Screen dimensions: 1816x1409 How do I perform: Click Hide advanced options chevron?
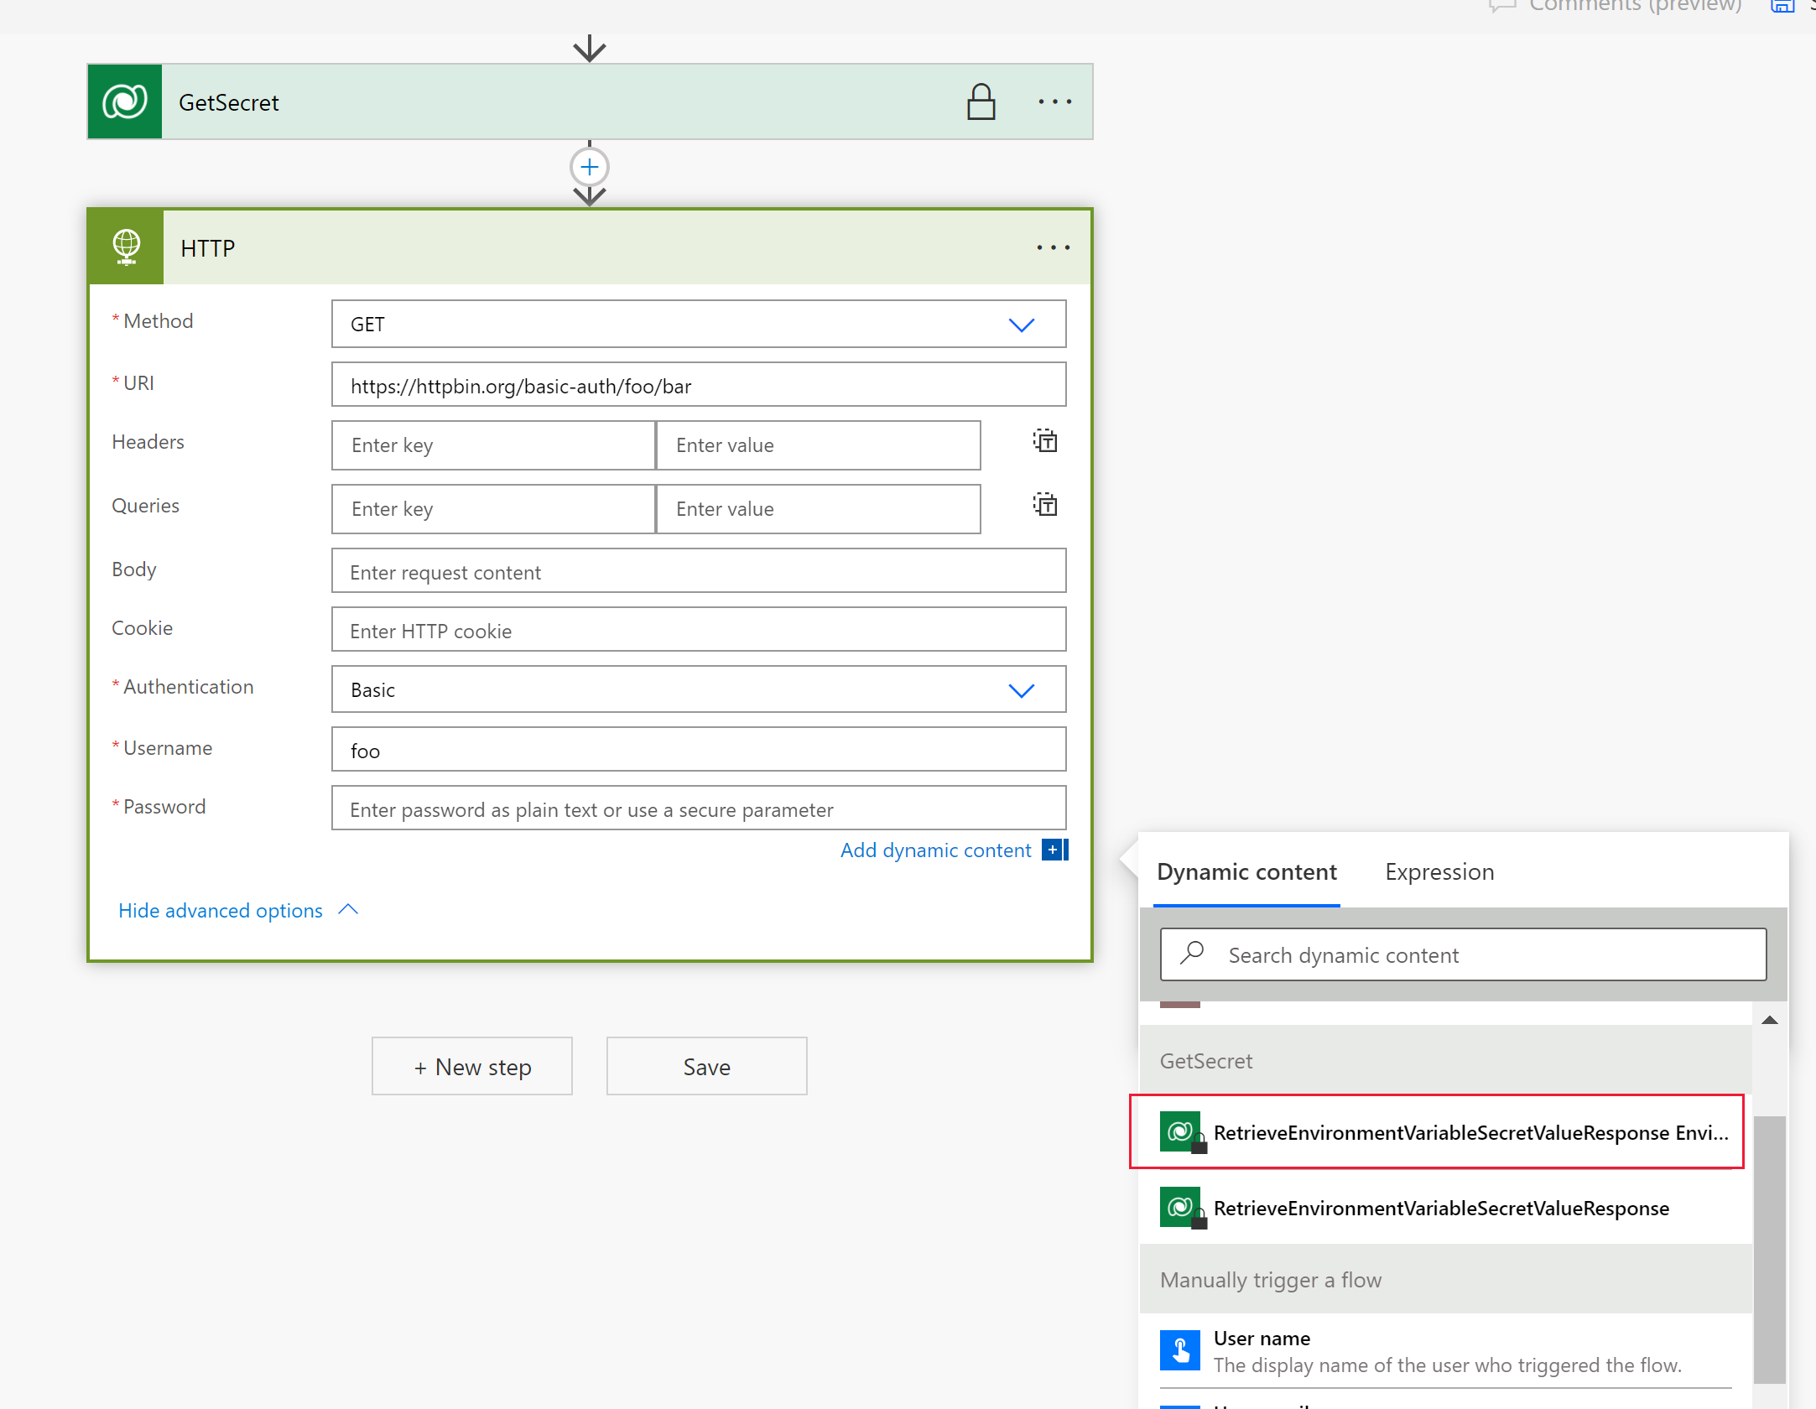[x=349, y=908]
